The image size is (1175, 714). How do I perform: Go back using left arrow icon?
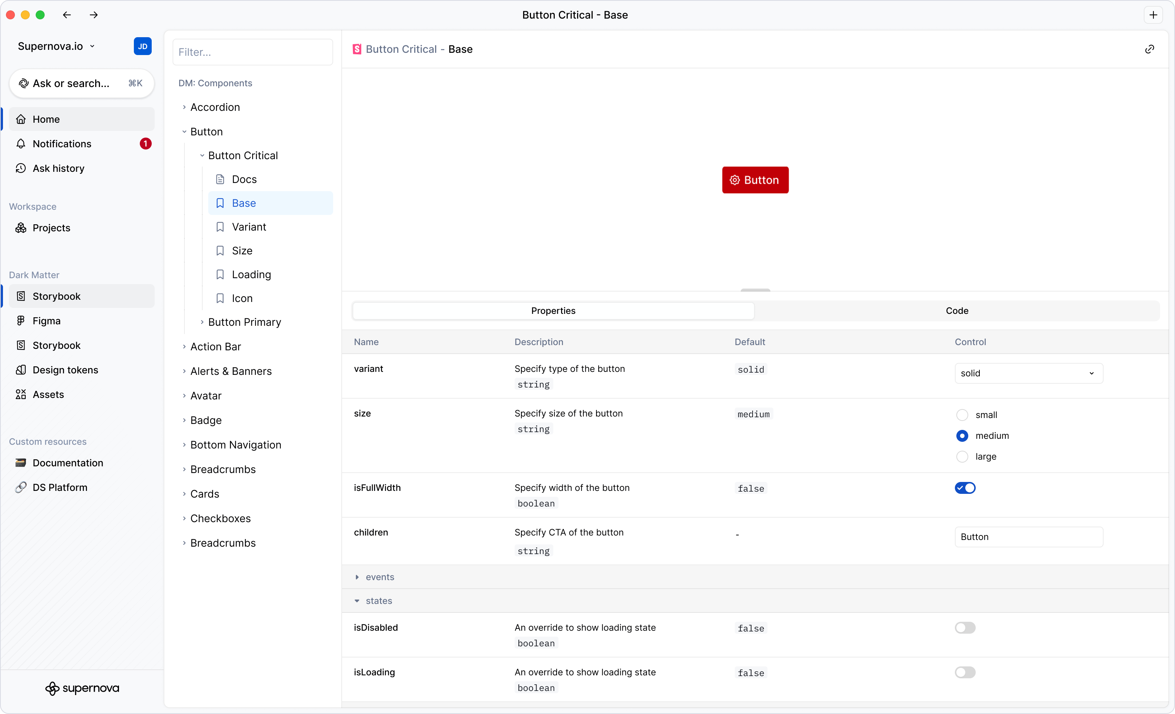click(x=67, y=15)
